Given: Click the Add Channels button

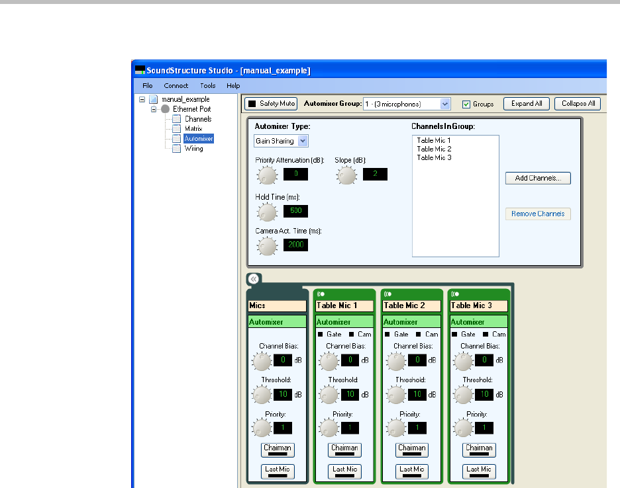Looking at the screenshot, I should (x=538, y=179).
